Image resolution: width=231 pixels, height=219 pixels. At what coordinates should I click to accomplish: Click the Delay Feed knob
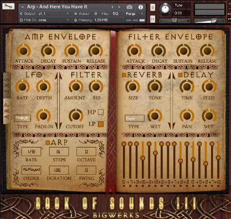[x=209, y=86]
